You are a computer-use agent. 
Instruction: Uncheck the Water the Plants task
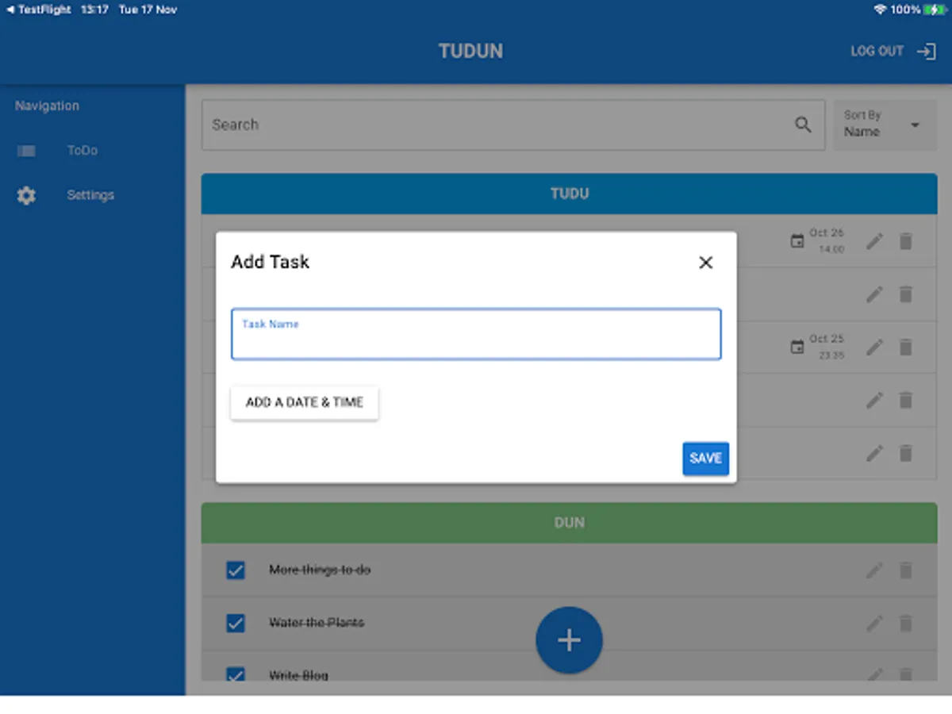(236, 623)
